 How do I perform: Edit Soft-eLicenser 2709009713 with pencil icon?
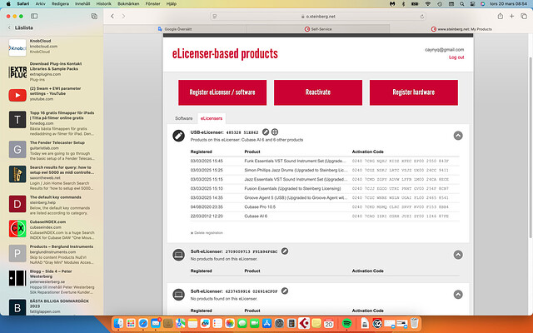285,251
